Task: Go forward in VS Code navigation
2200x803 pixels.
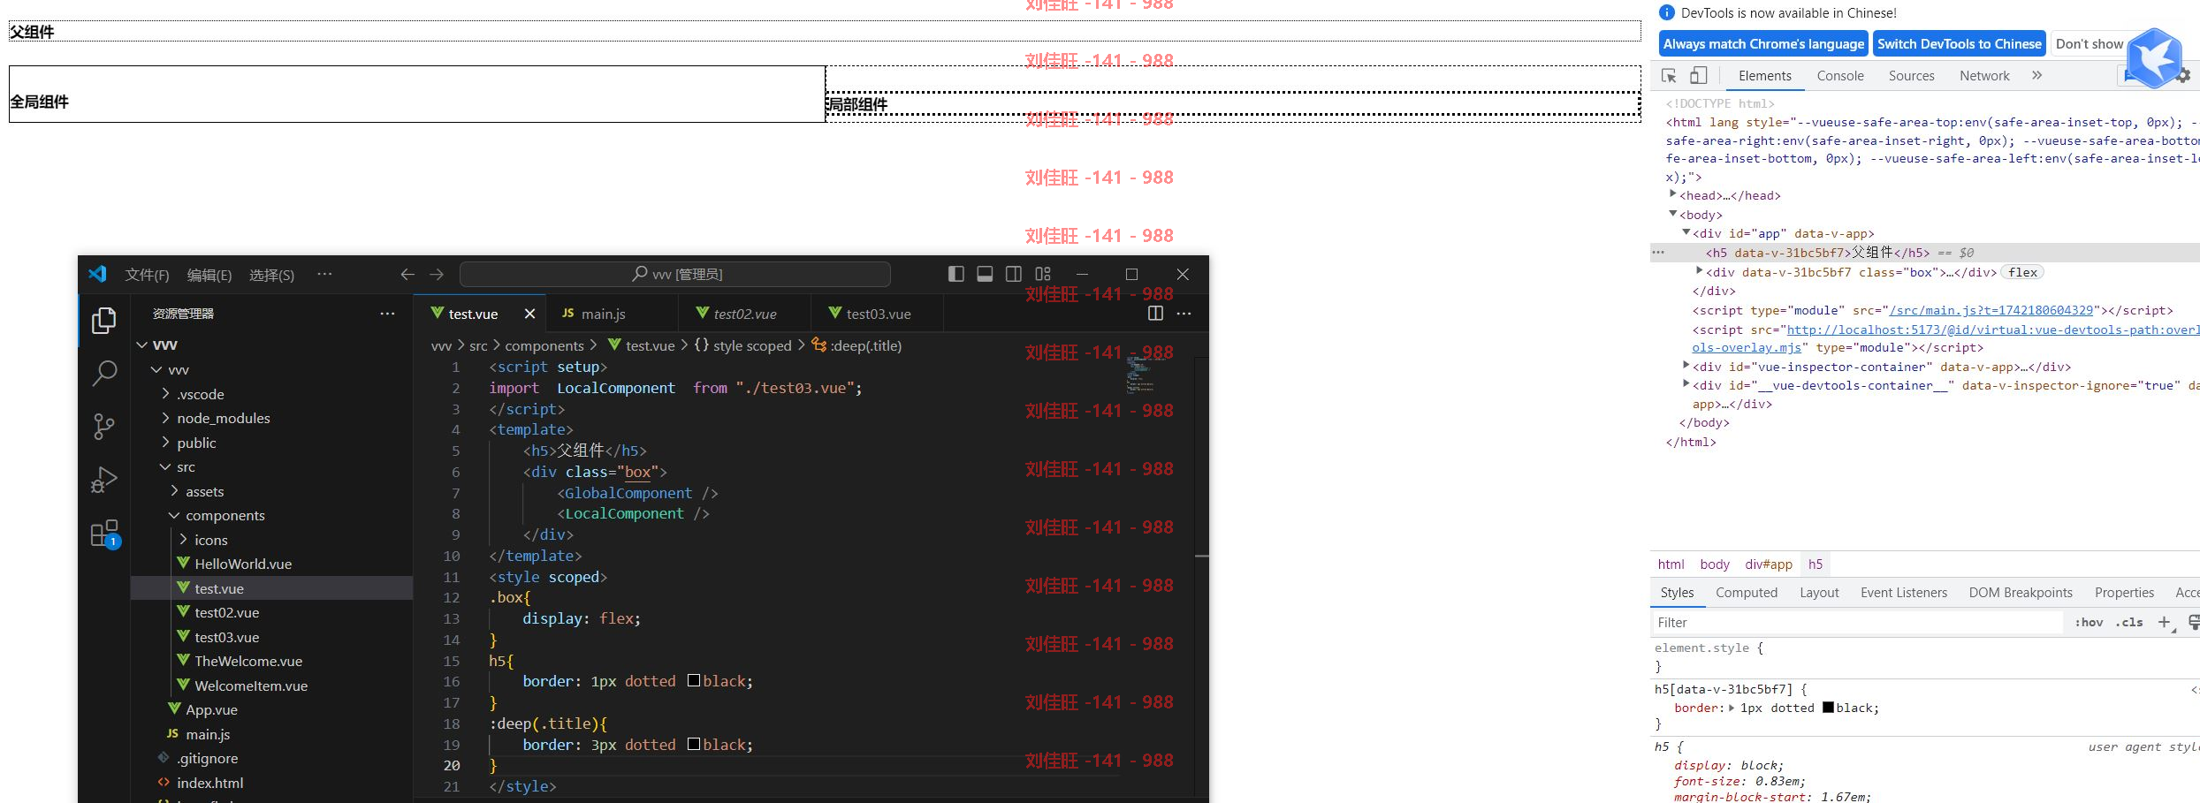Action: click(437, 275)
